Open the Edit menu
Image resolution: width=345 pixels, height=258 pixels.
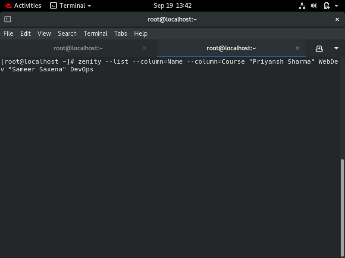click(25, 34)
